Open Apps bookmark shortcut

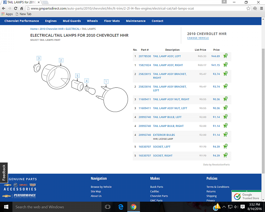tap(7, 14)
